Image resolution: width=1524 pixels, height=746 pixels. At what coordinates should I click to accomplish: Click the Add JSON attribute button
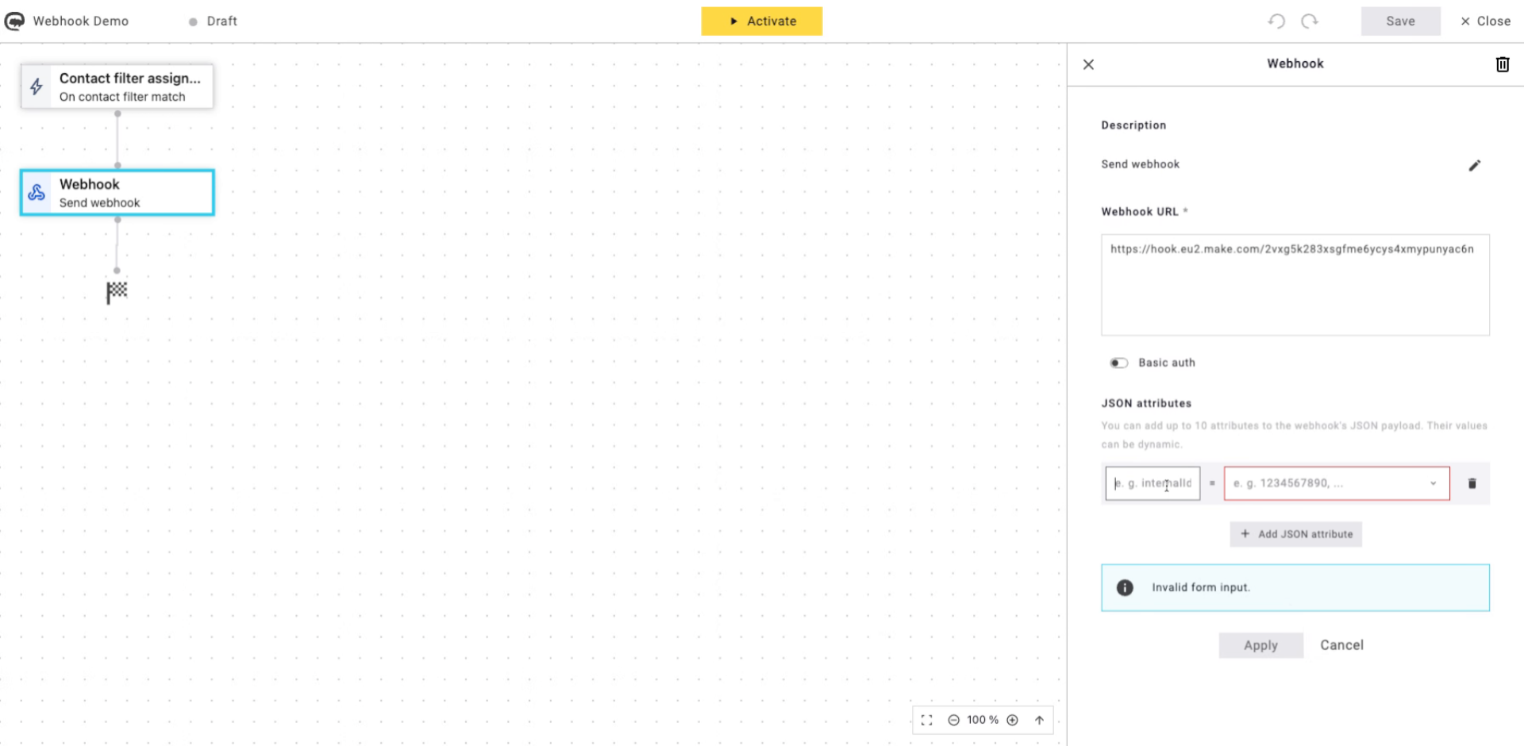(x=1295, y=534)
